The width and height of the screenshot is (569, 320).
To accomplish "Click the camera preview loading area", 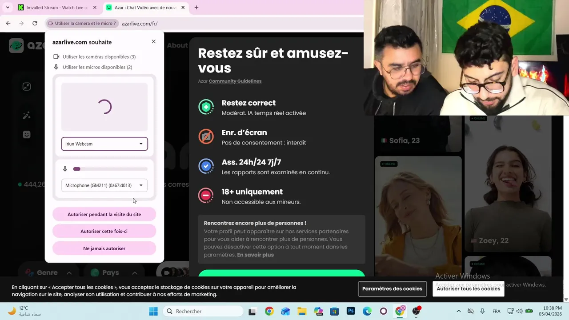I will 104,107.
